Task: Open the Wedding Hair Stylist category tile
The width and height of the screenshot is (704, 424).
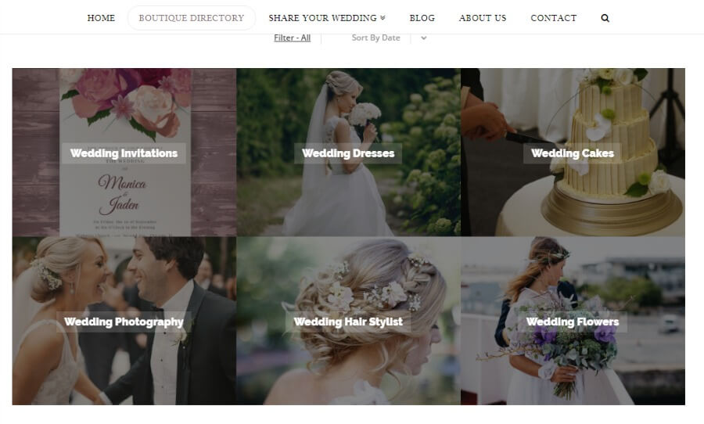Action: 348,321
